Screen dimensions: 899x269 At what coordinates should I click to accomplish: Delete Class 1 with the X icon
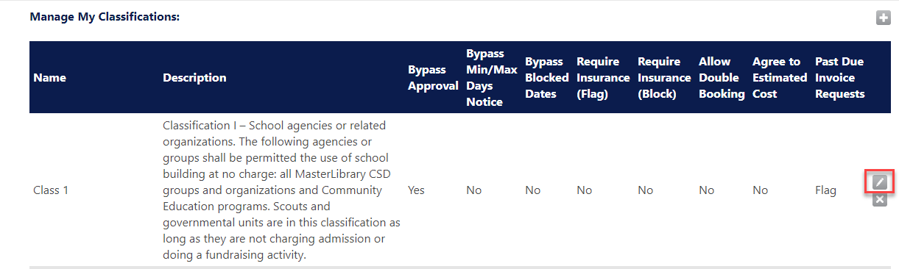[x=879, y=199]
